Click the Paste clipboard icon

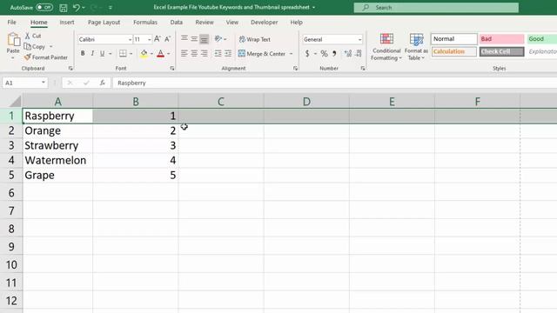pos(14,39)
